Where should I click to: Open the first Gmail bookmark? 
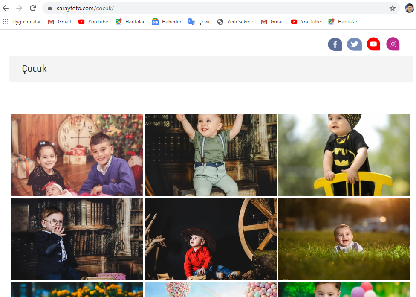pos(59,22)
